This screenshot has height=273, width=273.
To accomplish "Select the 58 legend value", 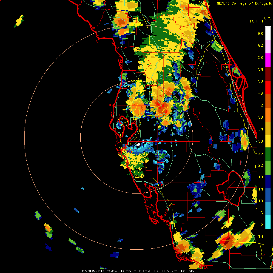I will coord(261,57).
